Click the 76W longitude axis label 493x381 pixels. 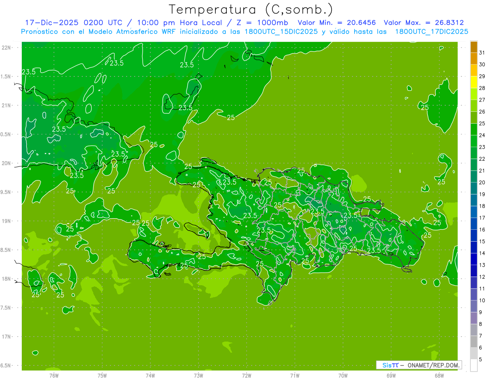[x=54, y=376]
